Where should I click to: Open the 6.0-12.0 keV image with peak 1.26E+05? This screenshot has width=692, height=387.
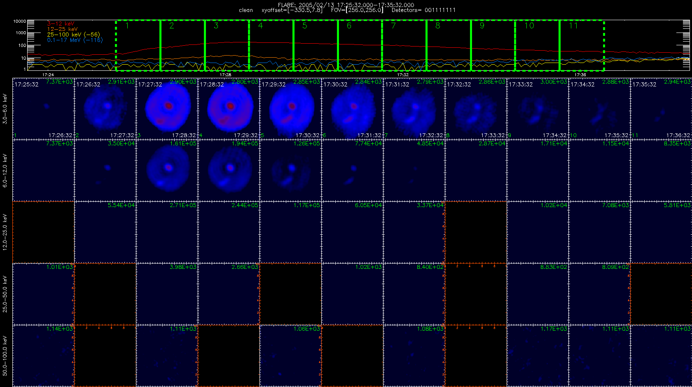(291, 170)
